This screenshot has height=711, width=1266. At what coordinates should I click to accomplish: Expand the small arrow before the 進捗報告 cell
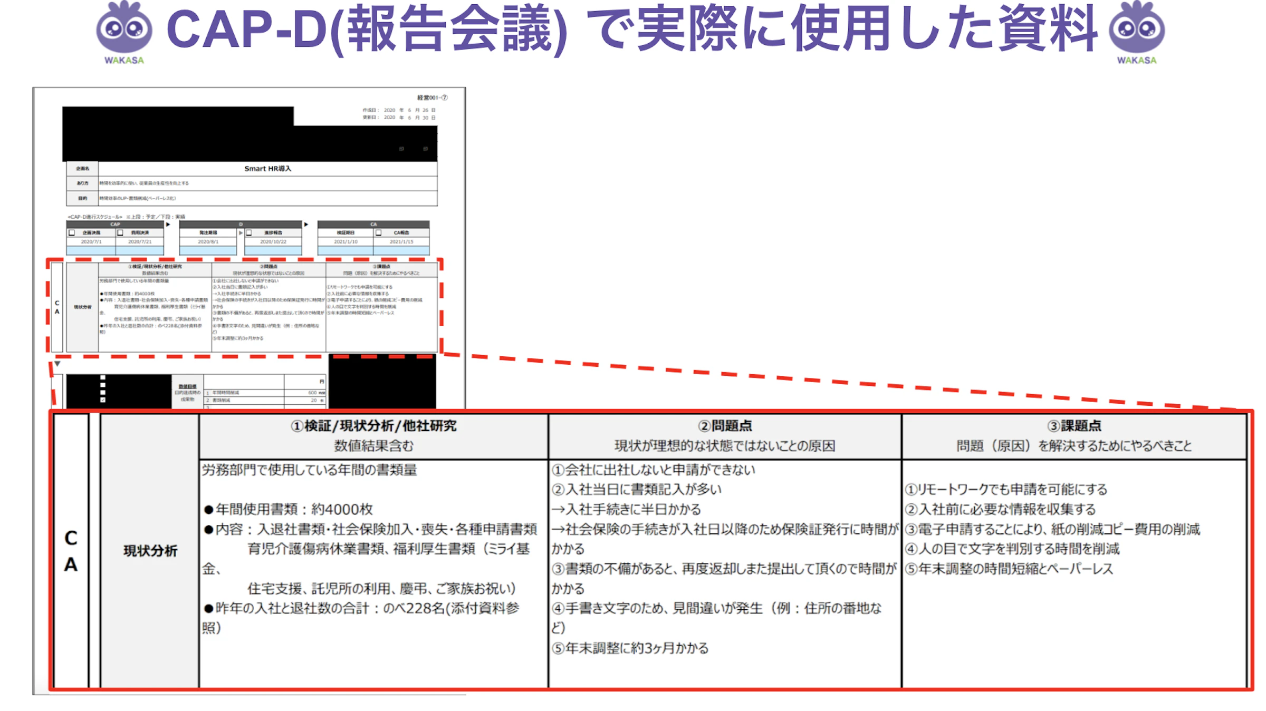pyautogui.click(x=241, y=233)
